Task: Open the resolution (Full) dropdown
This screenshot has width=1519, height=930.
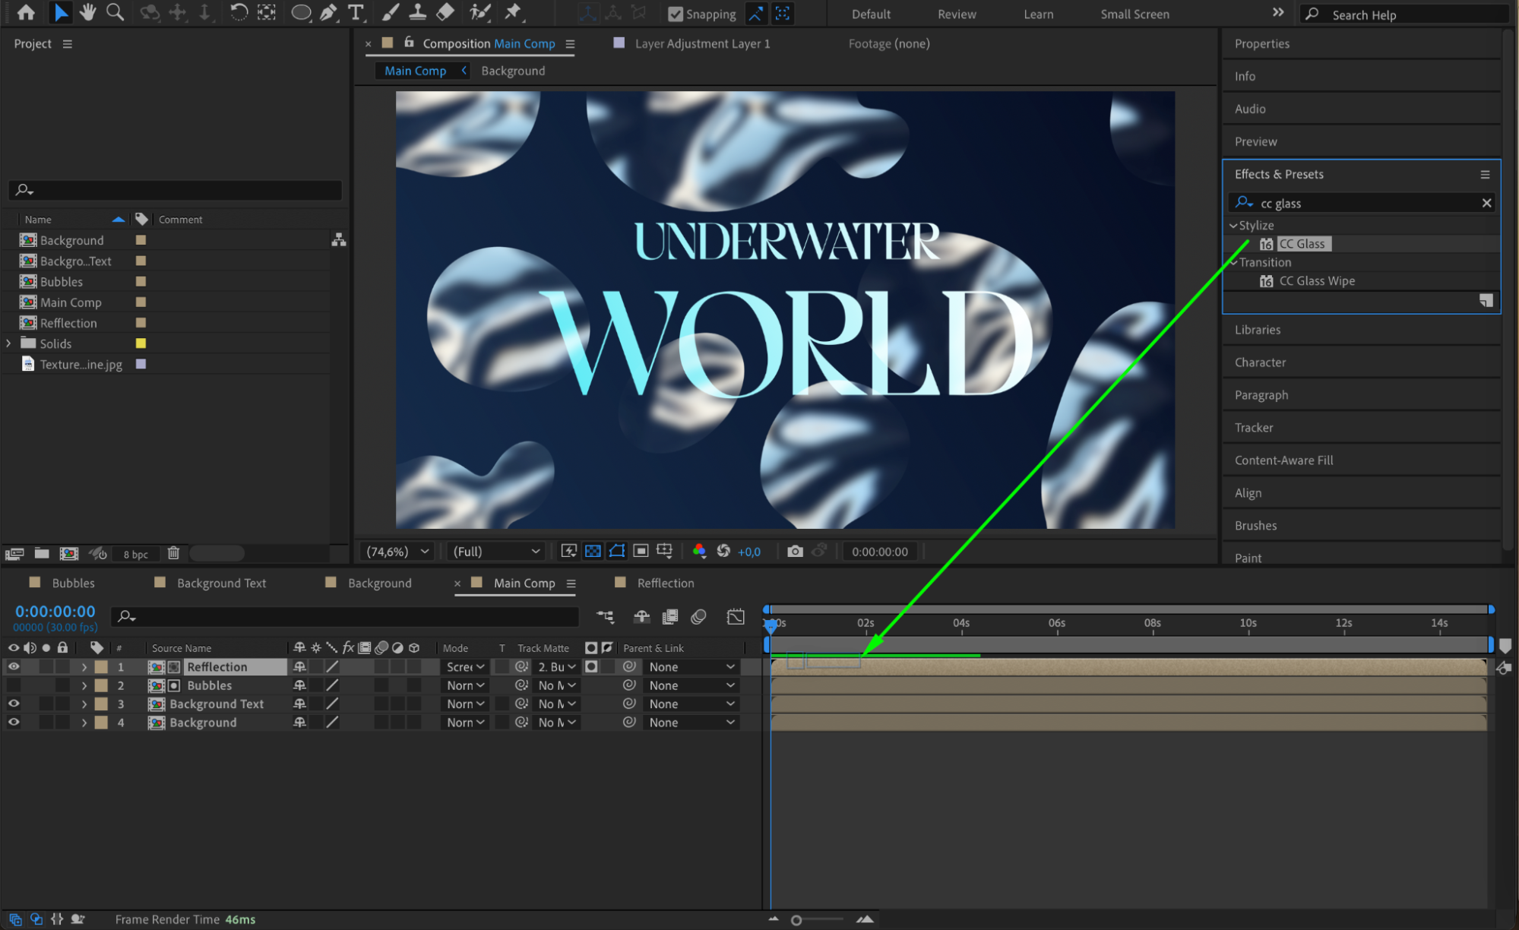Action: 496,551
